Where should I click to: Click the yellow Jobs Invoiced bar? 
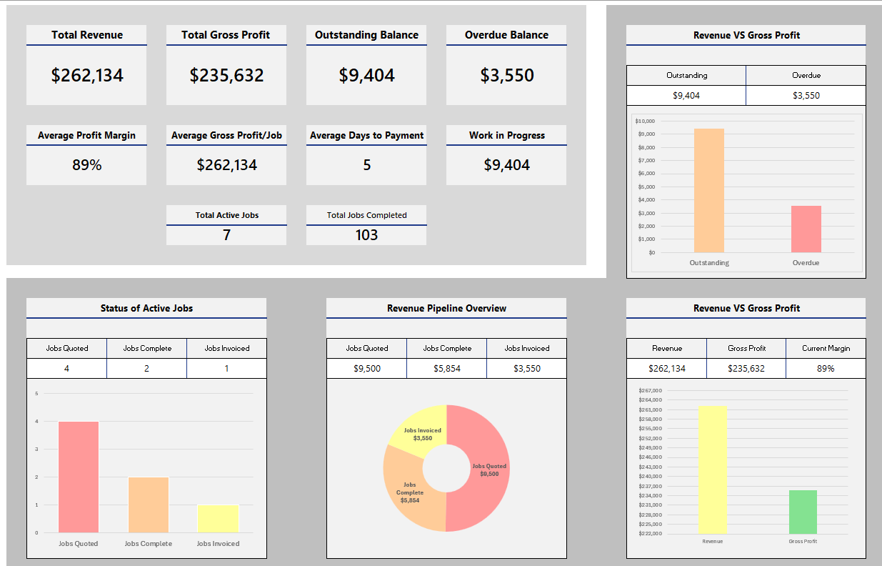coord(218,519)
